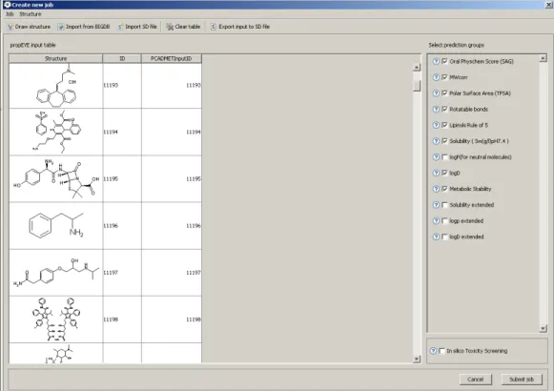This screenshot has height=391, width=554.
Task: Enable Solubility extended checkbox
Action: point(445,205)
